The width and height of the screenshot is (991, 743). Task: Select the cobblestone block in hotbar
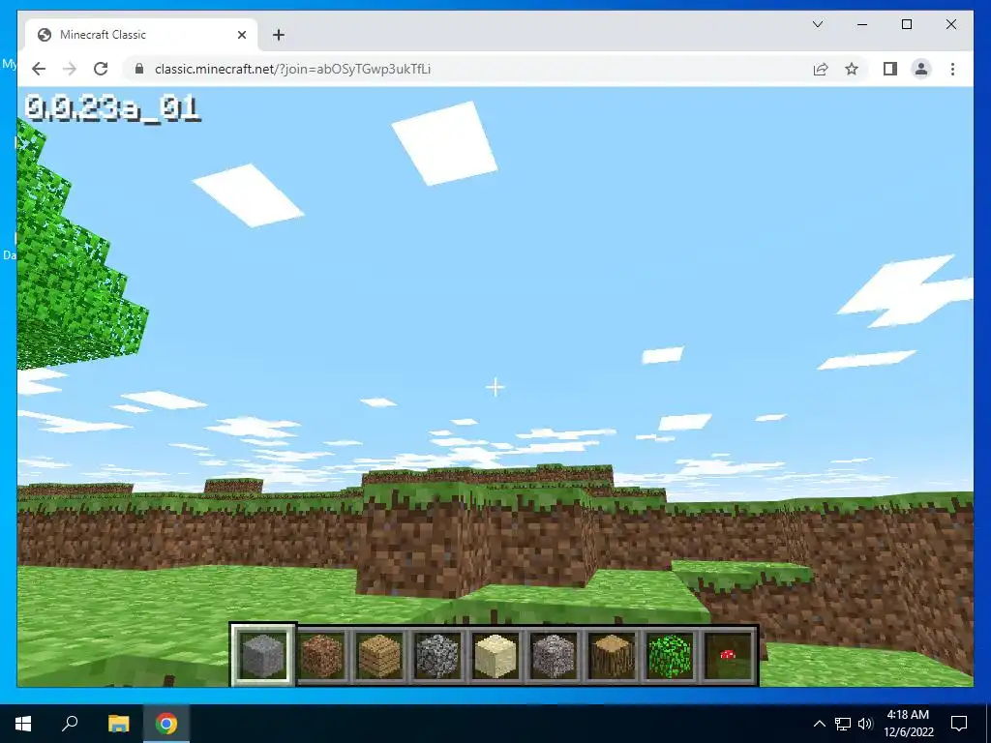[437, 655]
